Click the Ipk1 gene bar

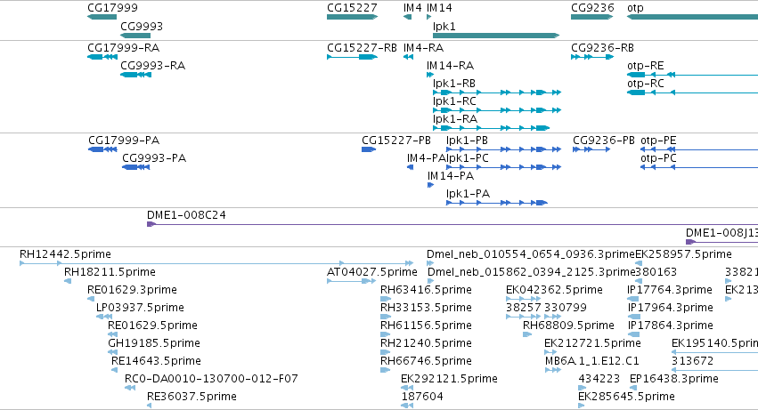pyautogui.click(x=496, y=36)
